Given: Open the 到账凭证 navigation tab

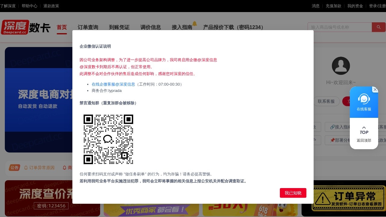Looking at the screenshot, I should 119,27.
